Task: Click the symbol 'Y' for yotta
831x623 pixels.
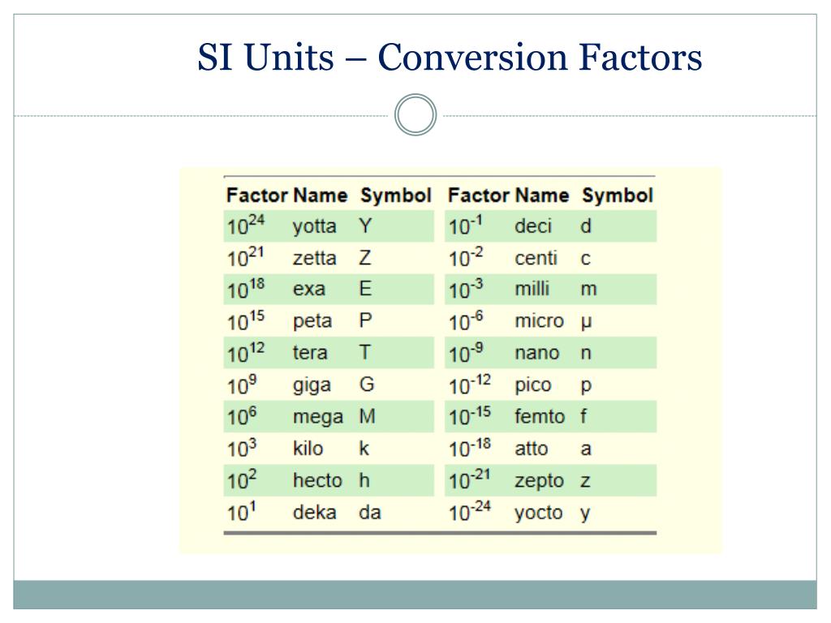Action: click(364, 226)
